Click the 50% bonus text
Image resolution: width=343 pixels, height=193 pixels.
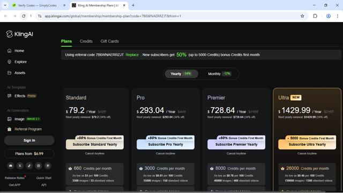click(181, 55)
